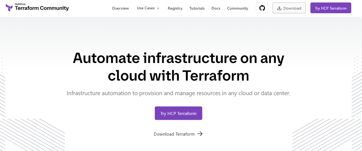Image resolution: width=362 pixels, height=151 pixels.
Task: Open the Use Cases menu
Action: [148, 8]
